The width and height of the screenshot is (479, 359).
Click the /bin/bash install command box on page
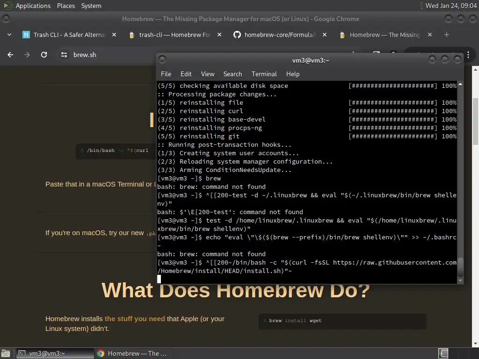tap(116, 151)
